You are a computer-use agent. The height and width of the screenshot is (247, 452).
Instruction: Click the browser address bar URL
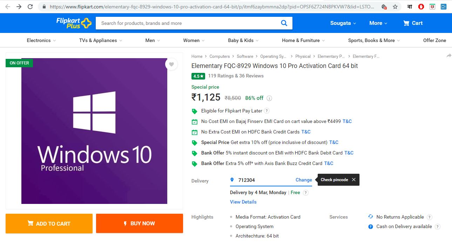coord(211,7)
